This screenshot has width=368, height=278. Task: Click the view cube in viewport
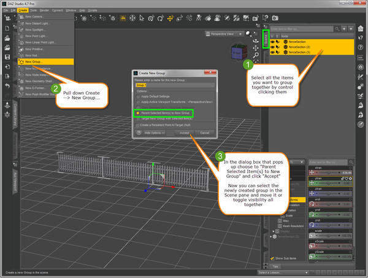tap(239, 52)
